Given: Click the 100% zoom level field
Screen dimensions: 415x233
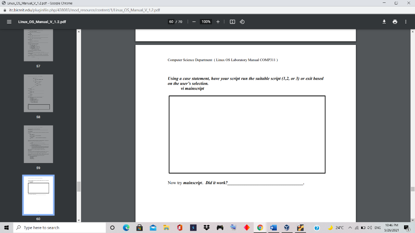Looking at the screenshot, I should pos(206,22).
